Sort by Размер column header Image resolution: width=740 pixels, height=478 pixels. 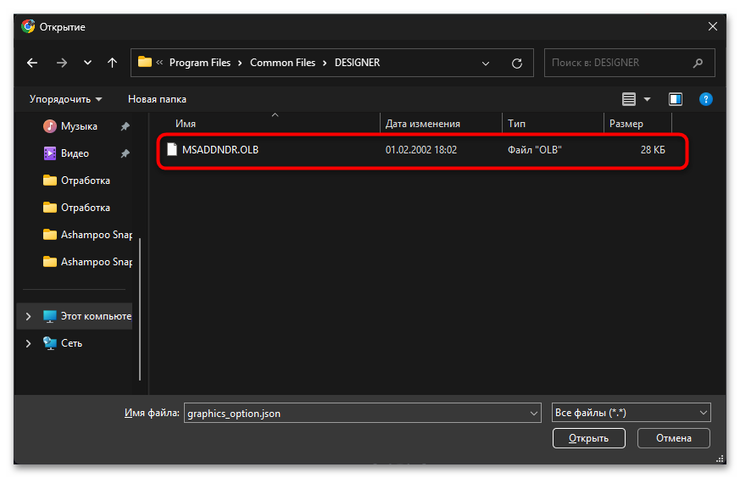(x=626, y=124)
